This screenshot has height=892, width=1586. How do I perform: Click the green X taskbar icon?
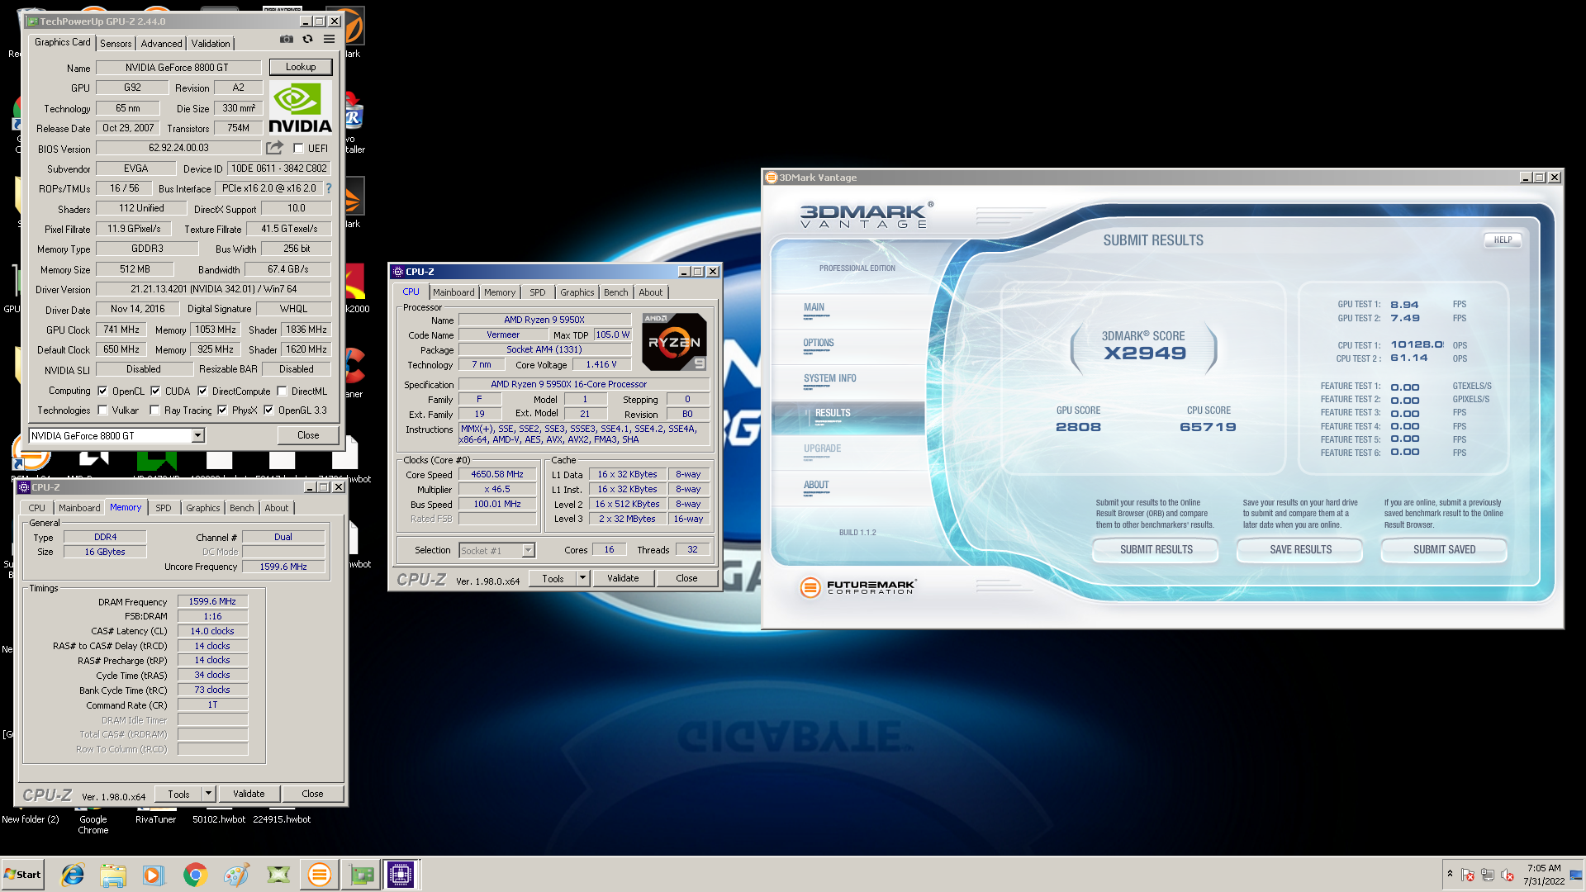tap(278, 875)
